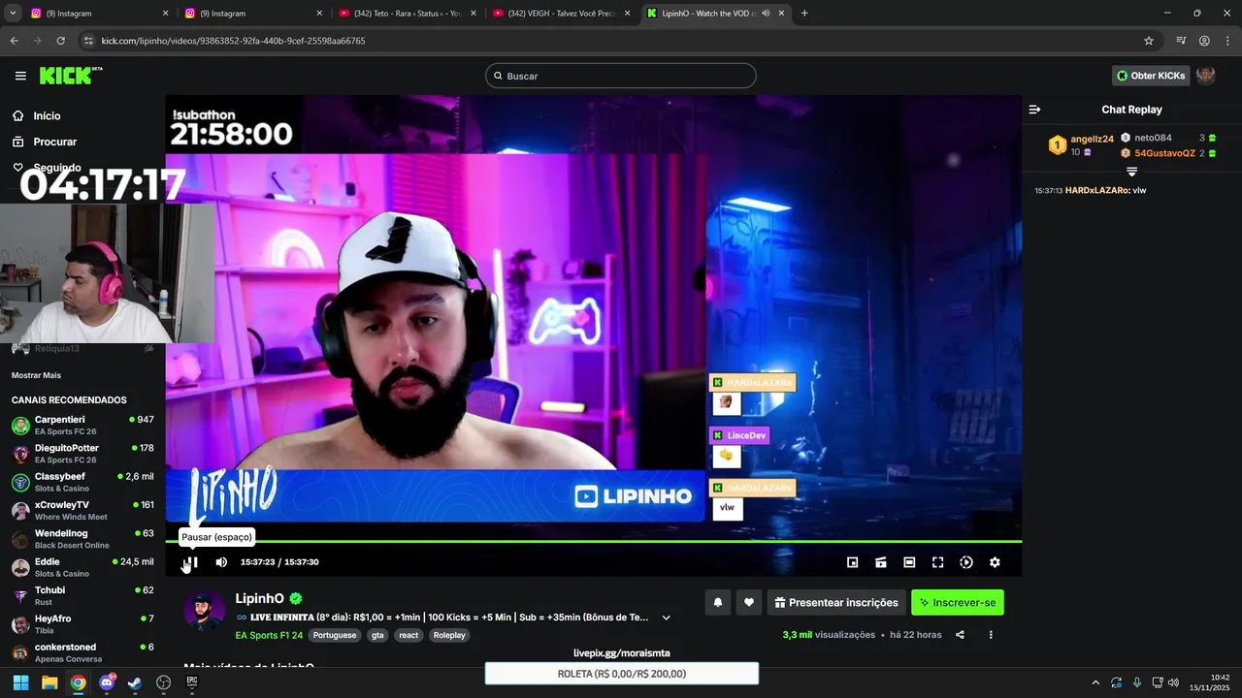Open the Classybeef recommended channel
Screen dimensions: 1242x698
coord(82,482)
